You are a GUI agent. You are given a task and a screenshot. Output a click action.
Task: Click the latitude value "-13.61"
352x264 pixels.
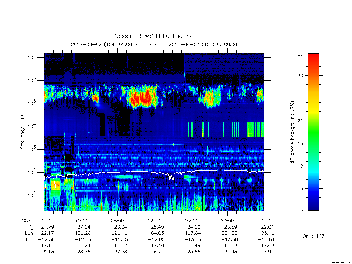tap(266, 239)
